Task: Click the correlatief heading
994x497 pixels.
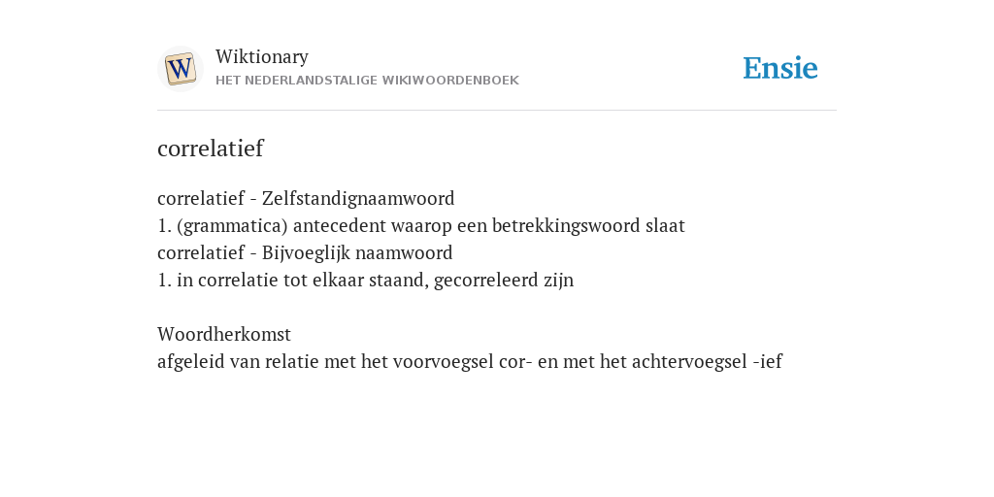Action: (x=211, y=149)
